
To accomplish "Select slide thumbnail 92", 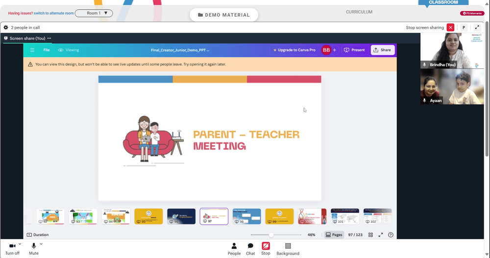I will pos(50,216).
